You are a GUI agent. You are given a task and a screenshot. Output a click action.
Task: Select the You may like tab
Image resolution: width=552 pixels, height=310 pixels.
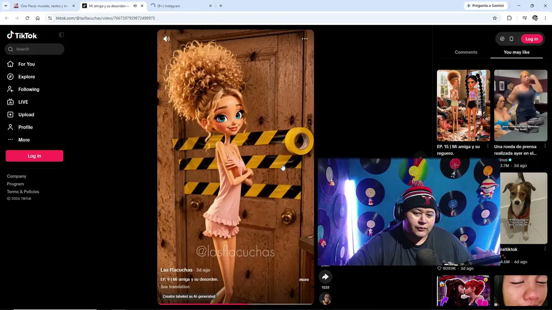pos(517,52)
